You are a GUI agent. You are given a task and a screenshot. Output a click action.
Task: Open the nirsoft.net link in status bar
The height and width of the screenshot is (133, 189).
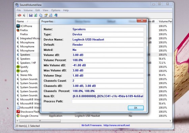[x=116, y=125]
